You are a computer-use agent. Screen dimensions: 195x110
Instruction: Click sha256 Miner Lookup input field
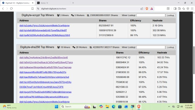click(151, 47)
